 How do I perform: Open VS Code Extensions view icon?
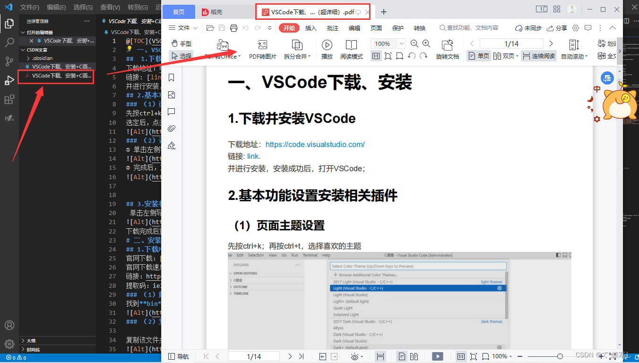9,99
